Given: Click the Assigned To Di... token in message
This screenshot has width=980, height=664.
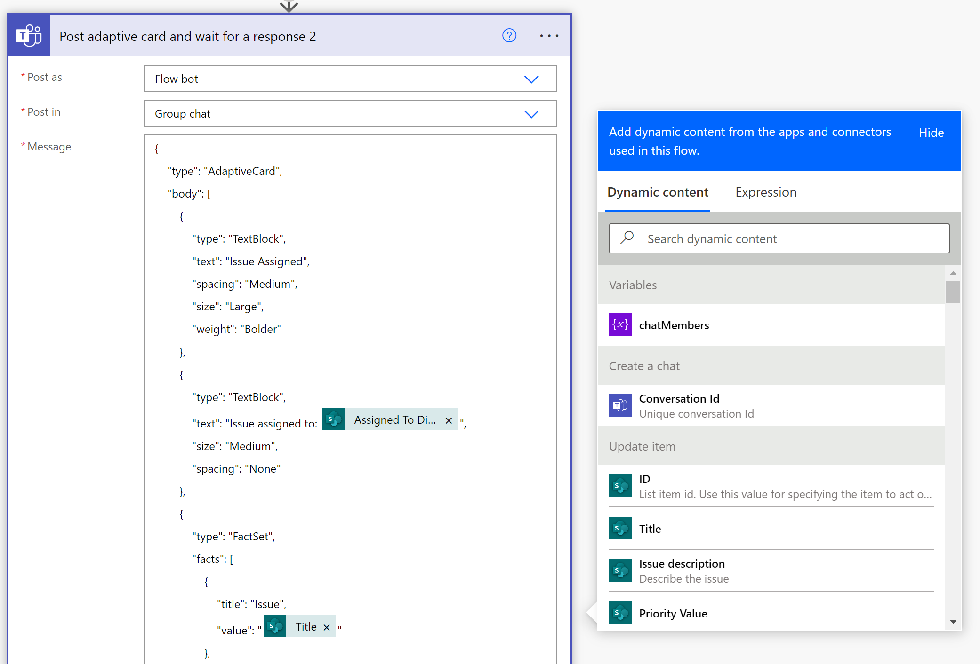Looking at the screenshot, I should (394, 420).
